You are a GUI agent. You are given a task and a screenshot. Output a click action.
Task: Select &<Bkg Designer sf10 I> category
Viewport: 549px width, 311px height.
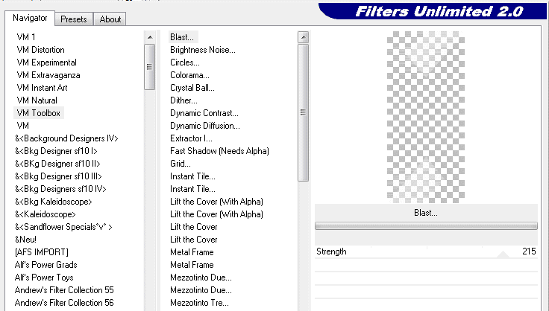(x=56, y=151)
